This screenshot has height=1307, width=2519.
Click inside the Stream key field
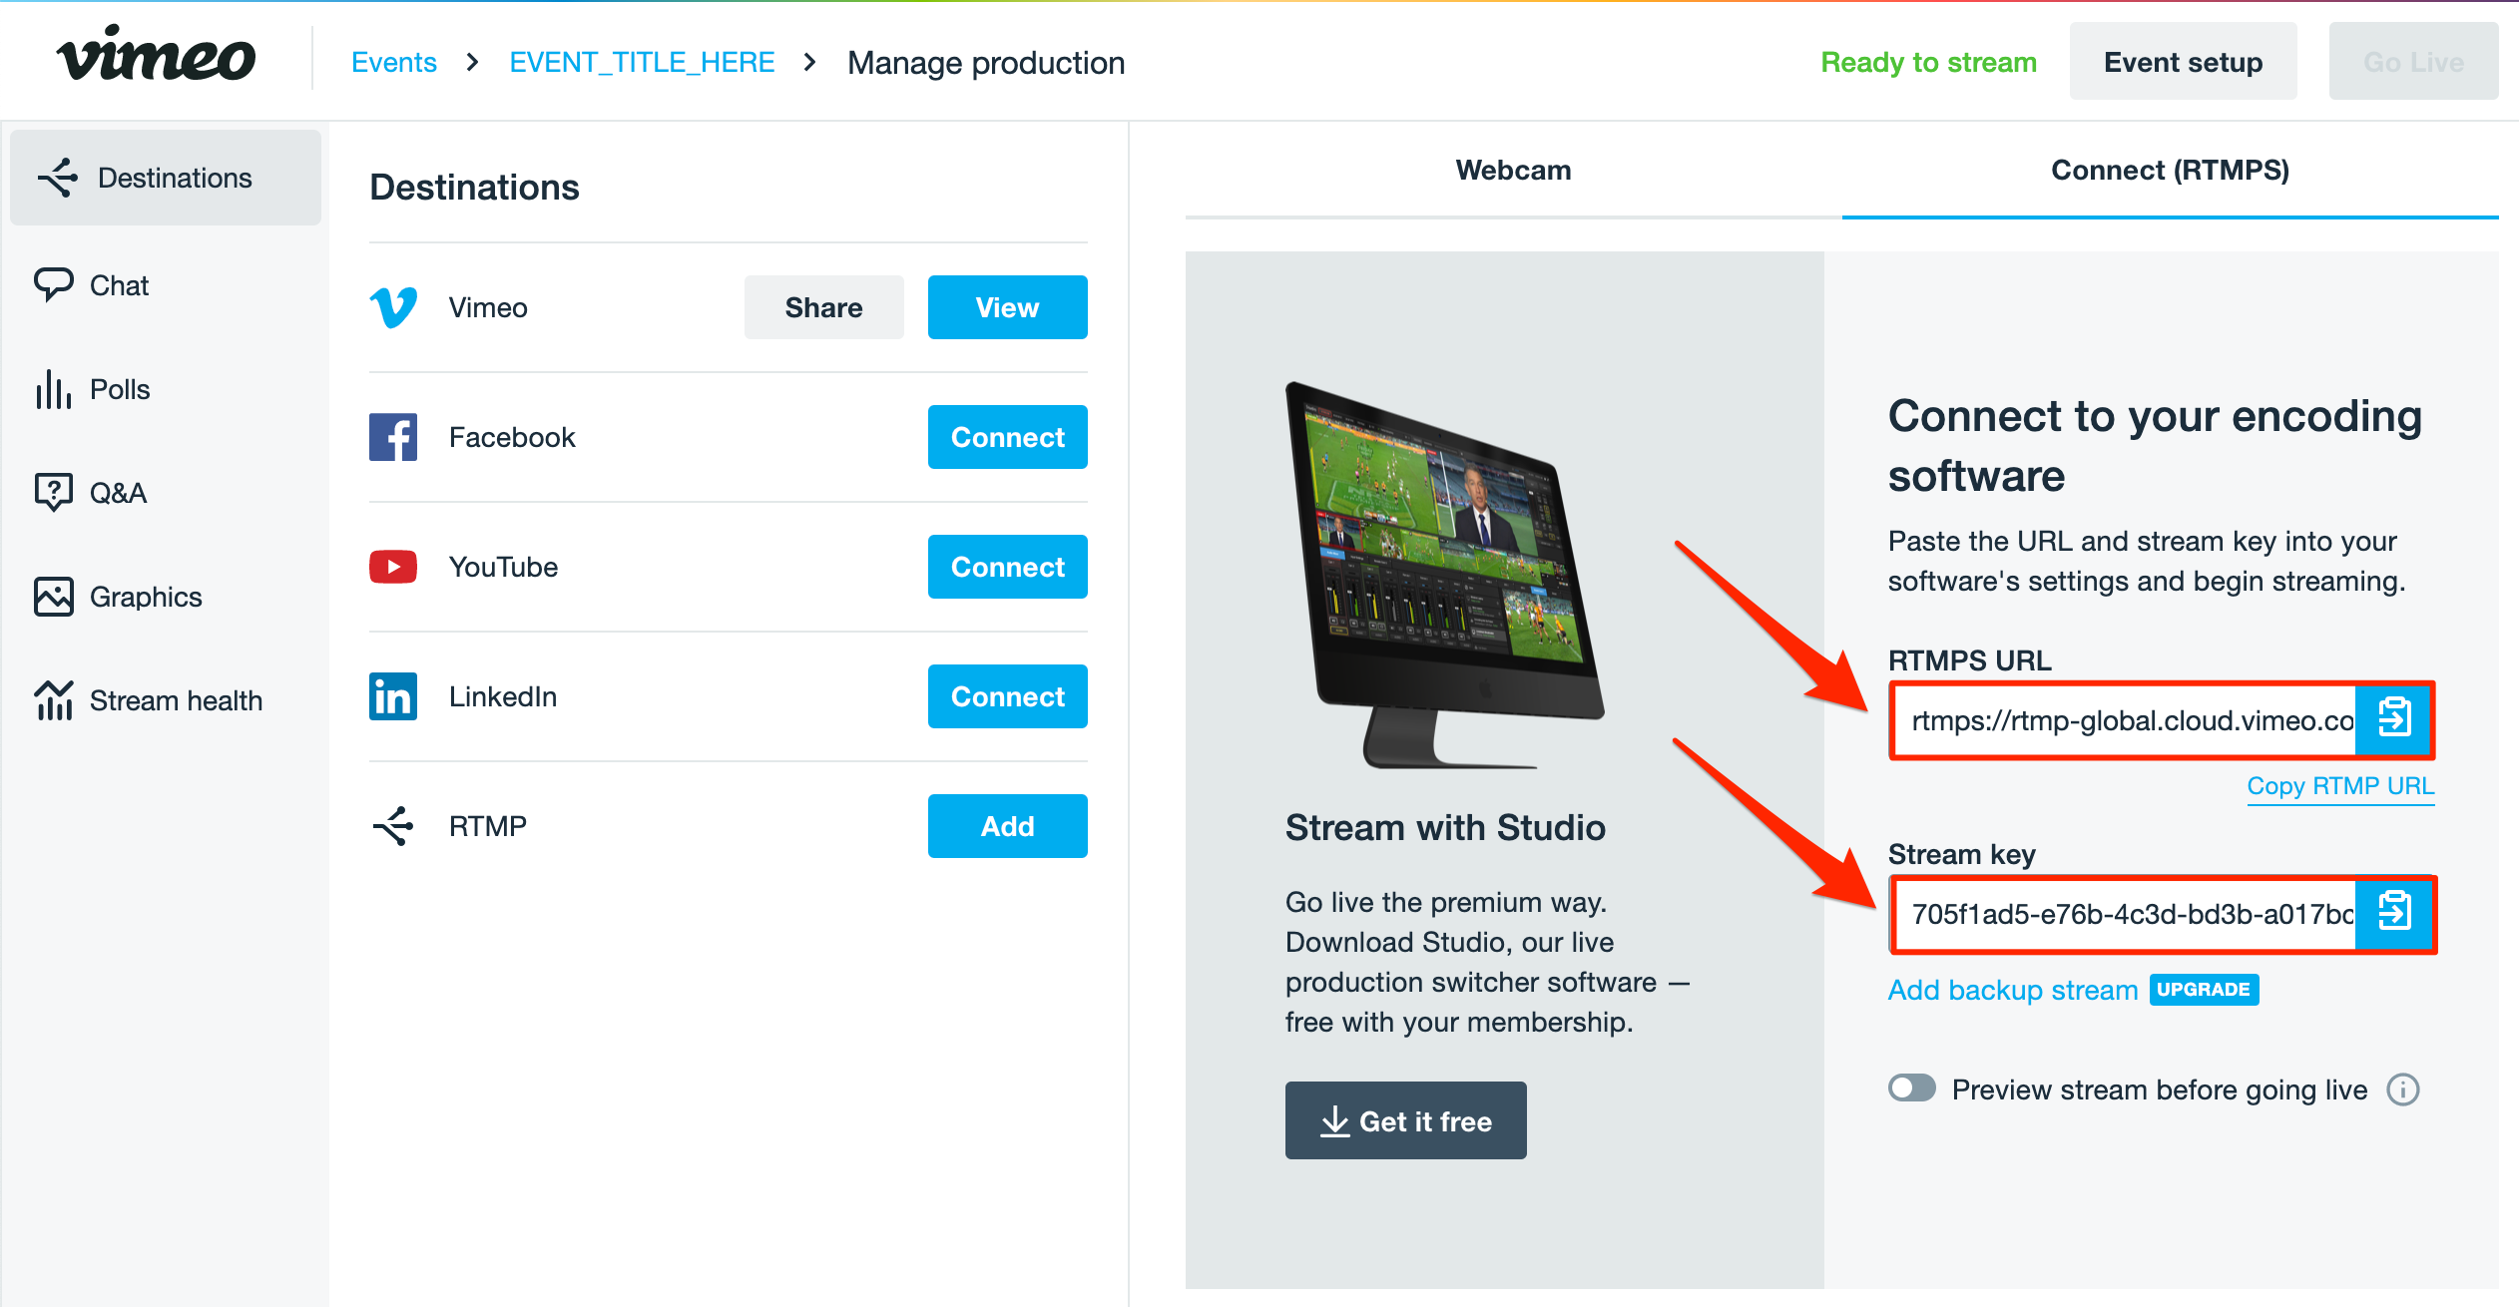2126,914
